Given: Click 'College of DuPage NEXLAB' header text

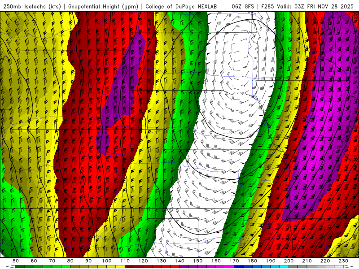Looking at the screenshot, I should click(x=181, y=6).
